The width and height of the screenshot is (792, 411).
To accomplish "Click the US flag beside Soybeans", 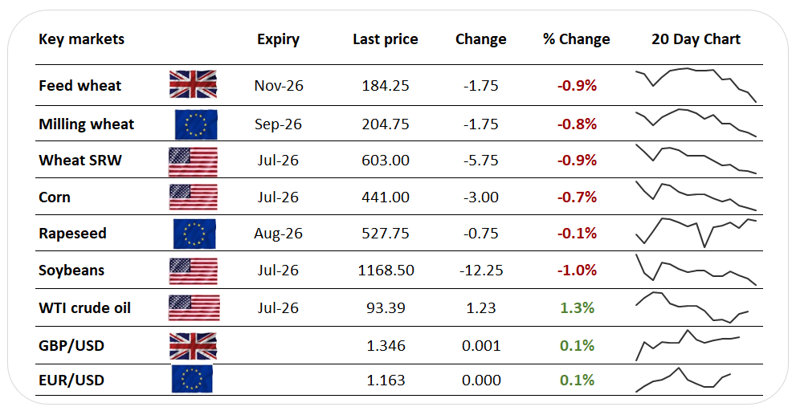I will pyautogui.click(x=193, y=271).
